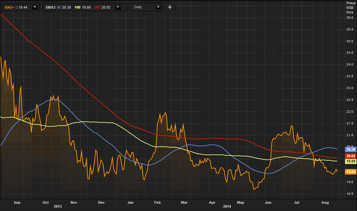Click the 25.0 level on price axis
The width and height of the screenshot is (357, 211).
pos(350,41)
